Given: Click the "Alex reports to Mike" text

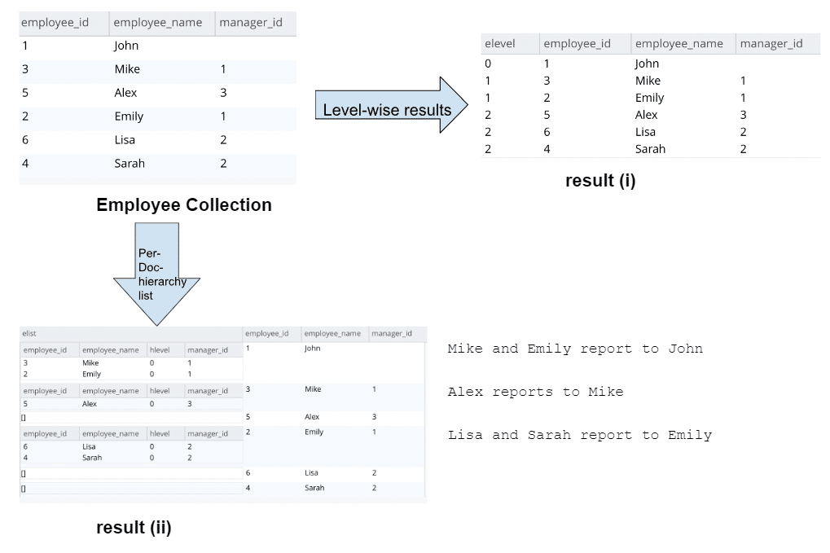Looking at the screenshot, I should click(535, 392).
